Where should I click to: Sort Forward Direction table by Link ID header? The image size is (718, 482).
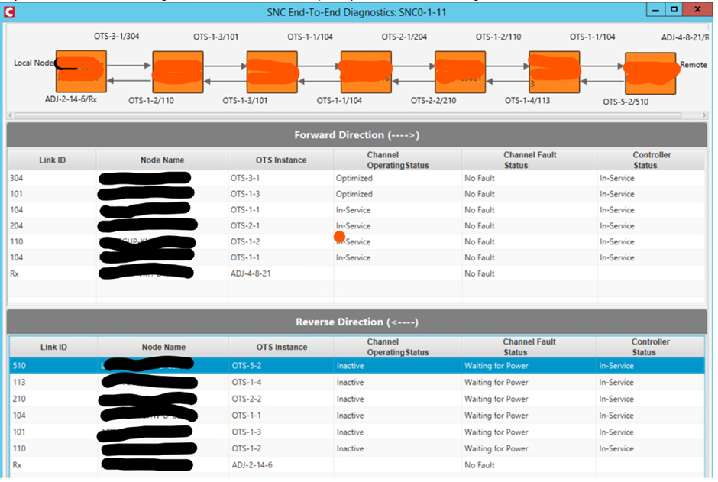coord(52,160)
